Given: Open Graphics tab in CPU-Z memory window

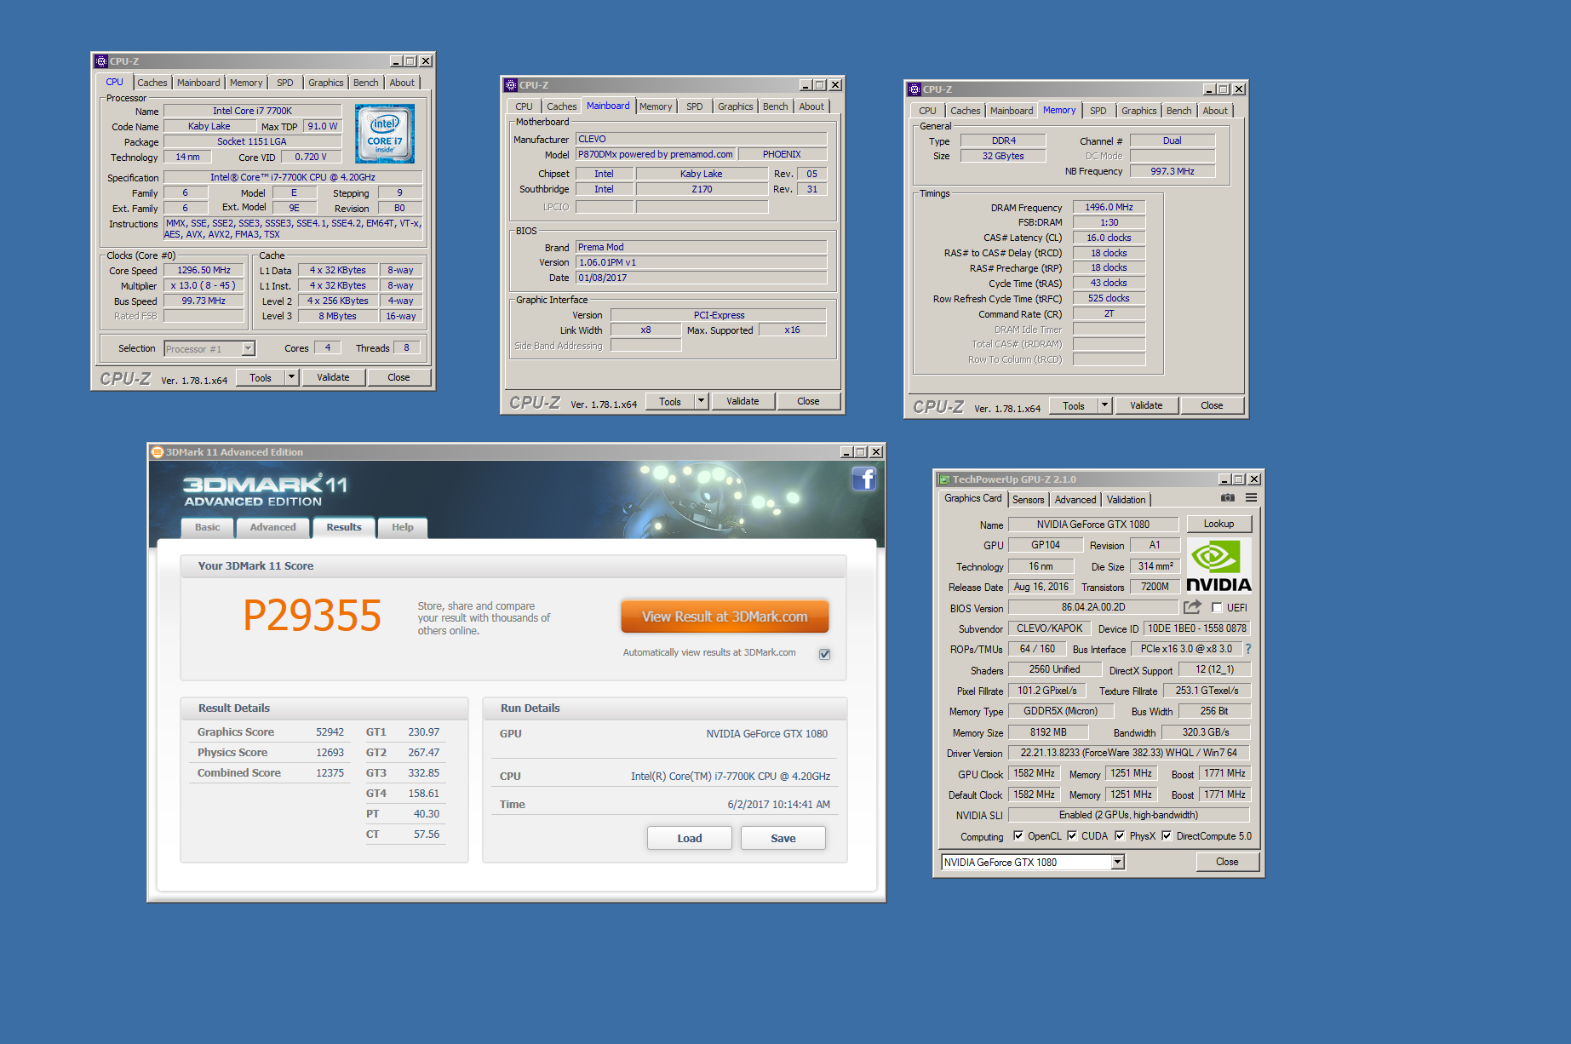Looking at the screenshot, I should 1138,111.
